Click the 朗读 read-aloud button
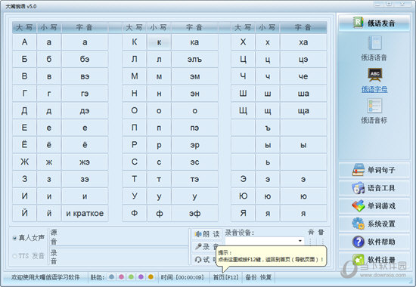The height and width of the screenshot is (287, 416). pos(207,234)
